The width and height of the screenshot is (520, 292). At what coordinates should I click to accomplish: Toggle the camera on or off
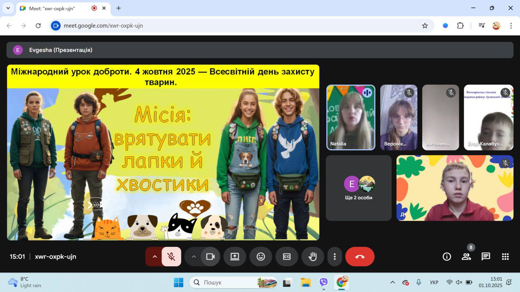pos(210,257)
